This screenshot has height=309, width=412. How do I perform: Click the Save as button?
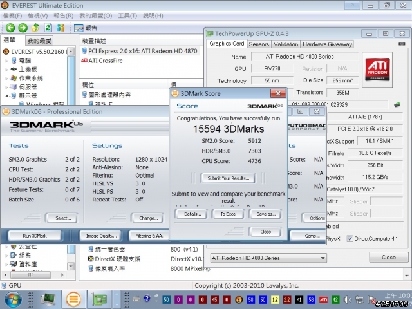click(266, 214)
